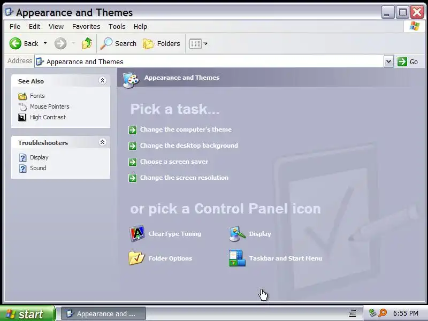Screen dimensions: 428x321
Task: Click the Start button
Action: pos(27,314)
